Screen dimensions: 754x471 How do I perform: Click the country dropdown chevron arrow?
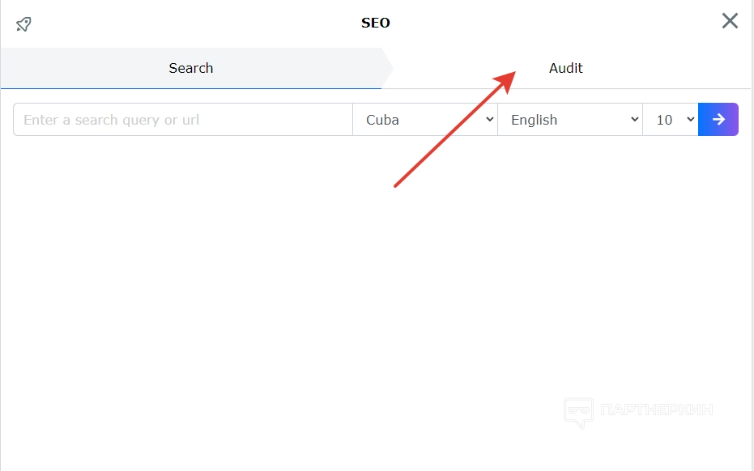pyautogui.click(x=488, y=120)
